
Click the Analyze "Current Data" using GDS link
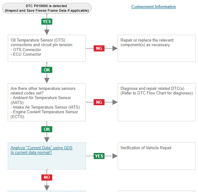click(x=42, y=148)
